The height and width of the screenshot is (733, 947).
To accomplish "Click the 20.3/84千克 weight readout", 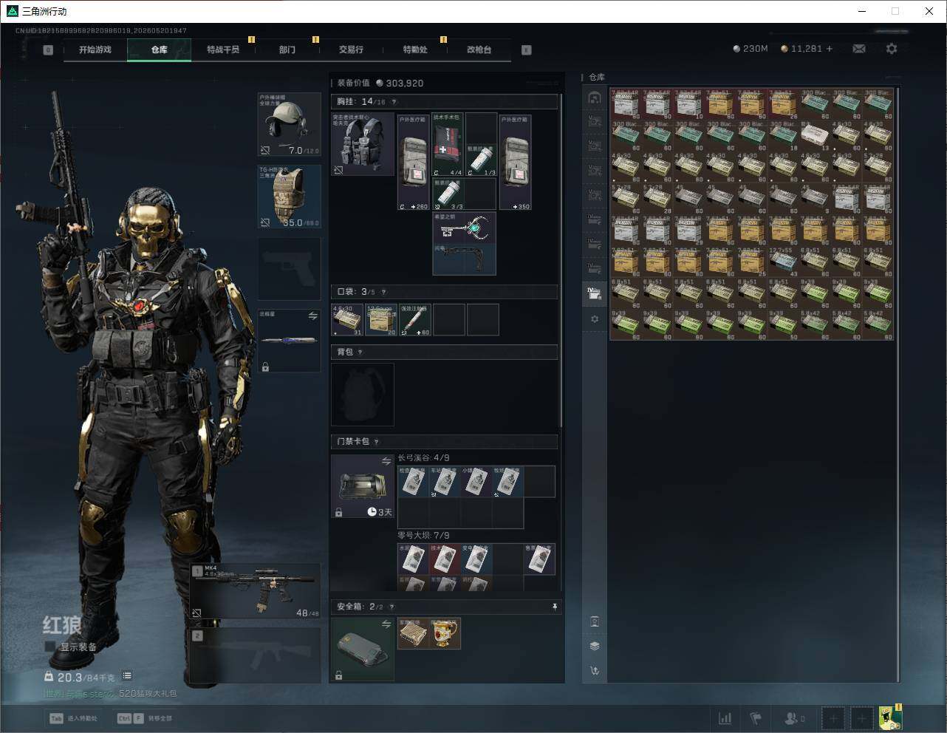I will [x=80, y=677].
